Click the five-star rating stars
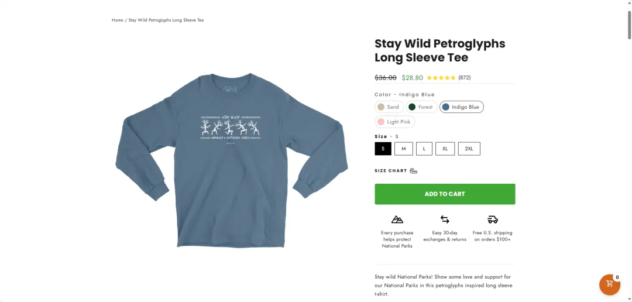 pyautogui.click(x=441, y=78)
